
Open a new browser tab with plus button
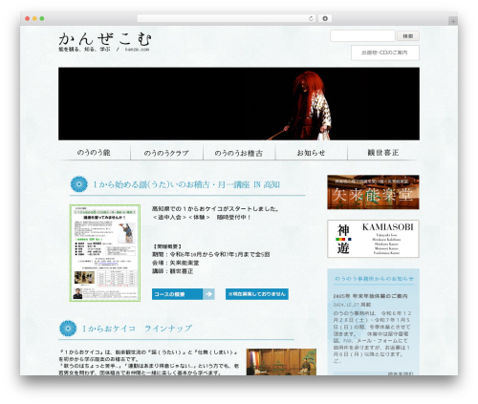[453, 21]
